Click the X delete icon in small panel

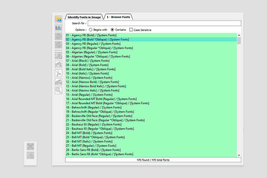tap(30, 147)
